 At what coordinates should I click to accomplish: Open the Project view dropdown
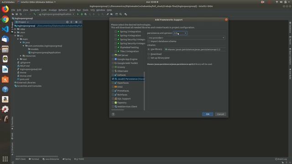[x=22, y=22]
